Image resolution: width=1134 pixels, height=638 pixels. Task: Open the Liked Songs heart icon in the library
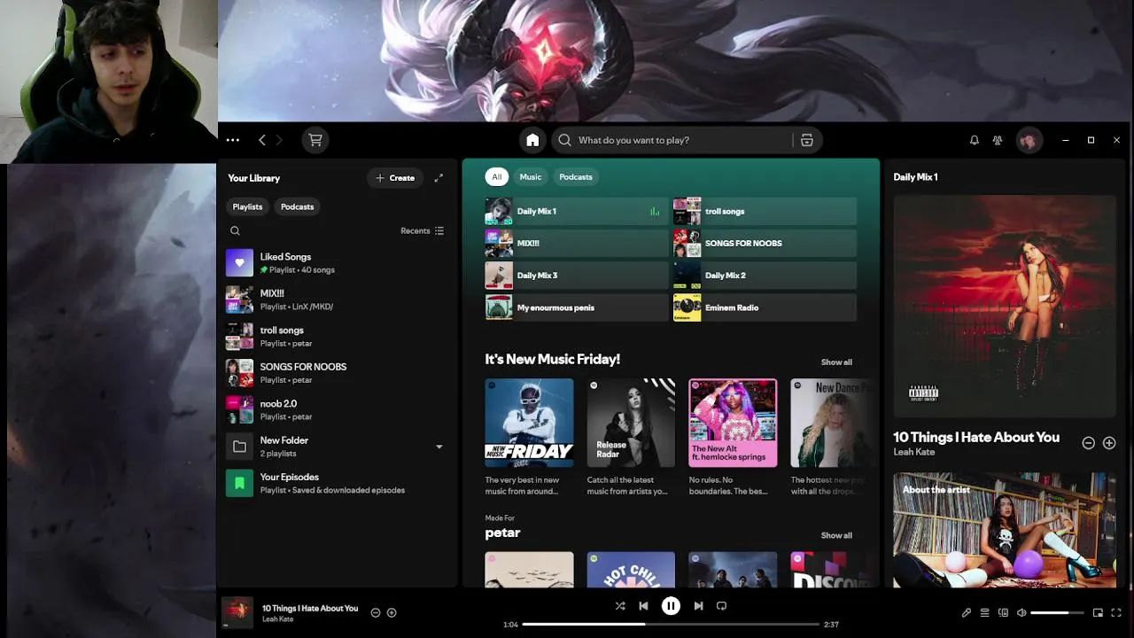click(x=239, y=263)
